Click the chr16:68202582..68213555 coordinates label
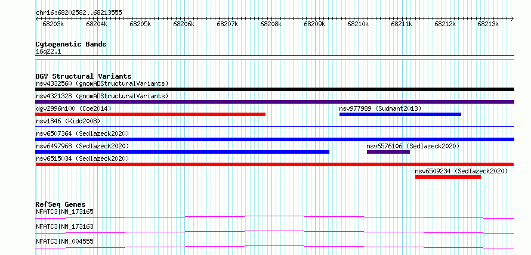Screen dimensions: 531x255 (79, 13)
